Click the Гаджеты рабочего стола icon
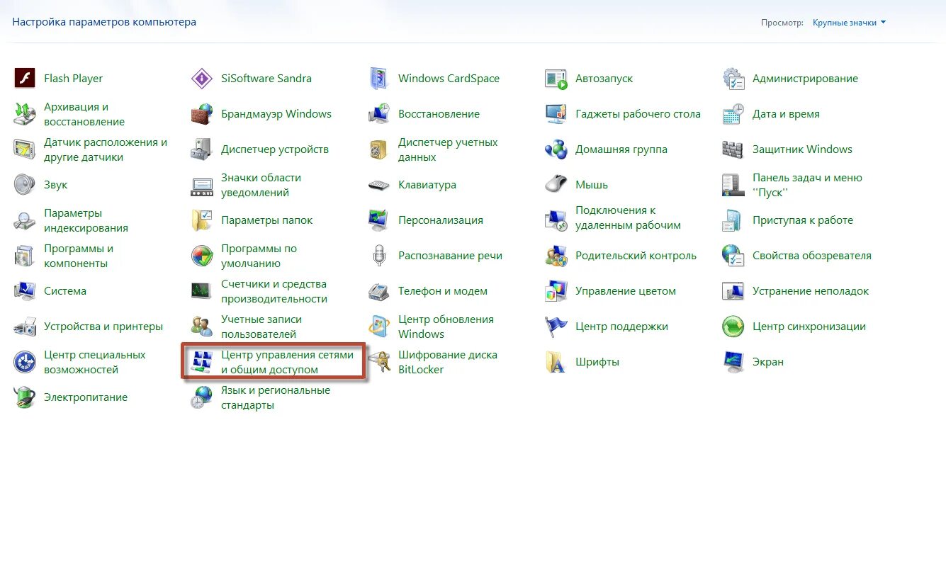Viewport: 946px width, 578px height. click(x=556, y=113)
